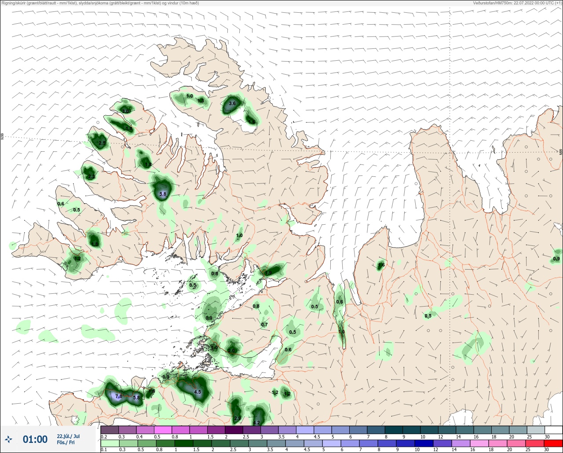Select the bright pink swatch at 0.5 in upper legend
Image resolution: width=563 pixels, height=453 pixels.
[163, 430]
